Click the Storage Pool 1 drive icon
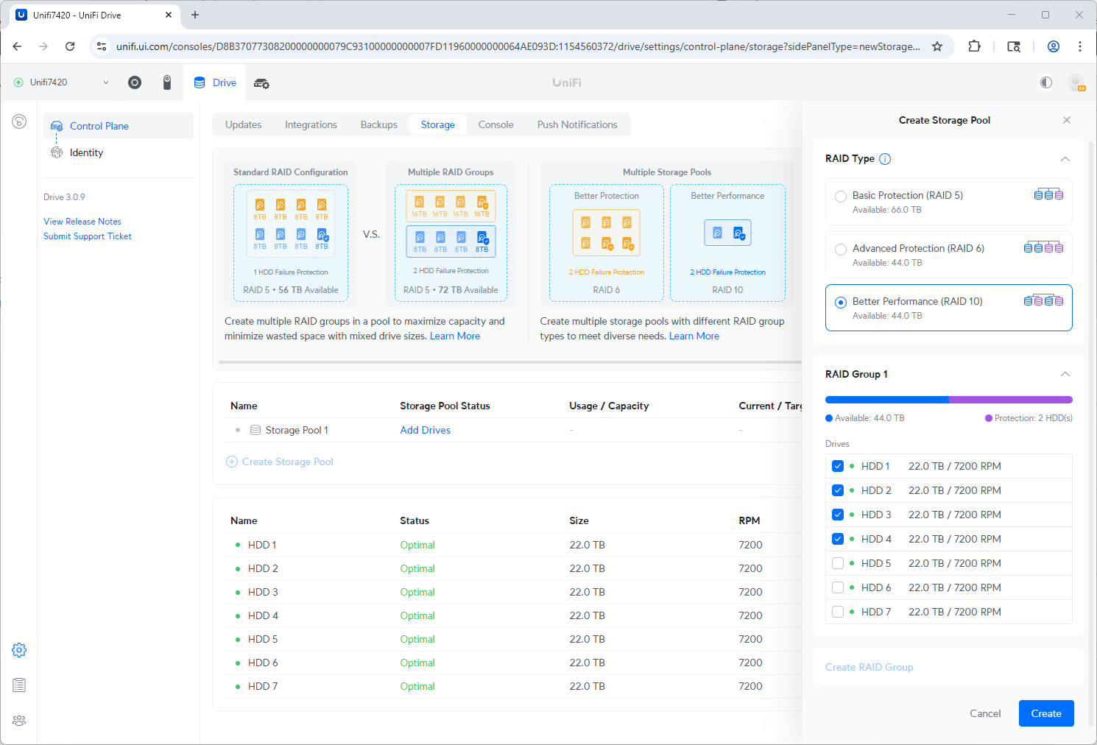Screen dimensions: 1097x745 pos(255,430)
